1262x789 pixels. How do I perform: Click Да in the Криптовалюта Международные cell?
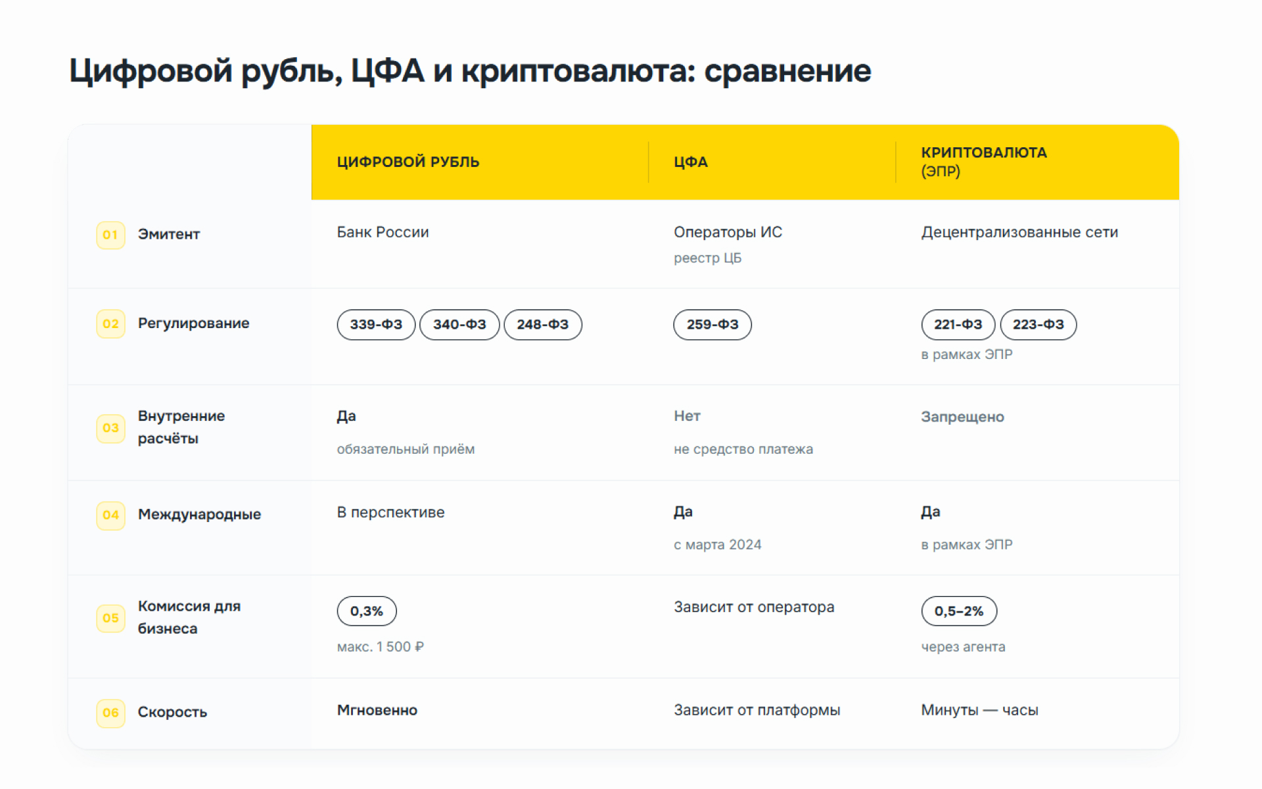tap(931, 512)
